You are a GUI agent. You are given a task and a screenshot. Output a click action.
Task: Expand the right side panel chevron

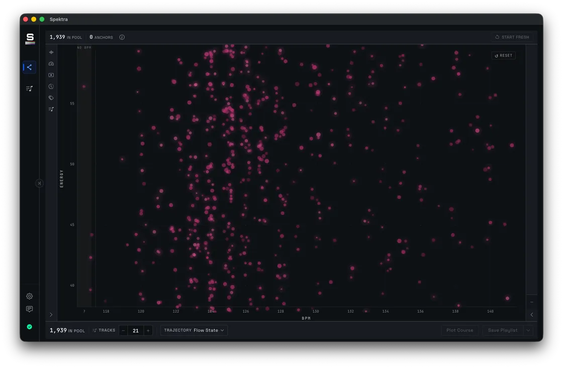tap(532, 315)
